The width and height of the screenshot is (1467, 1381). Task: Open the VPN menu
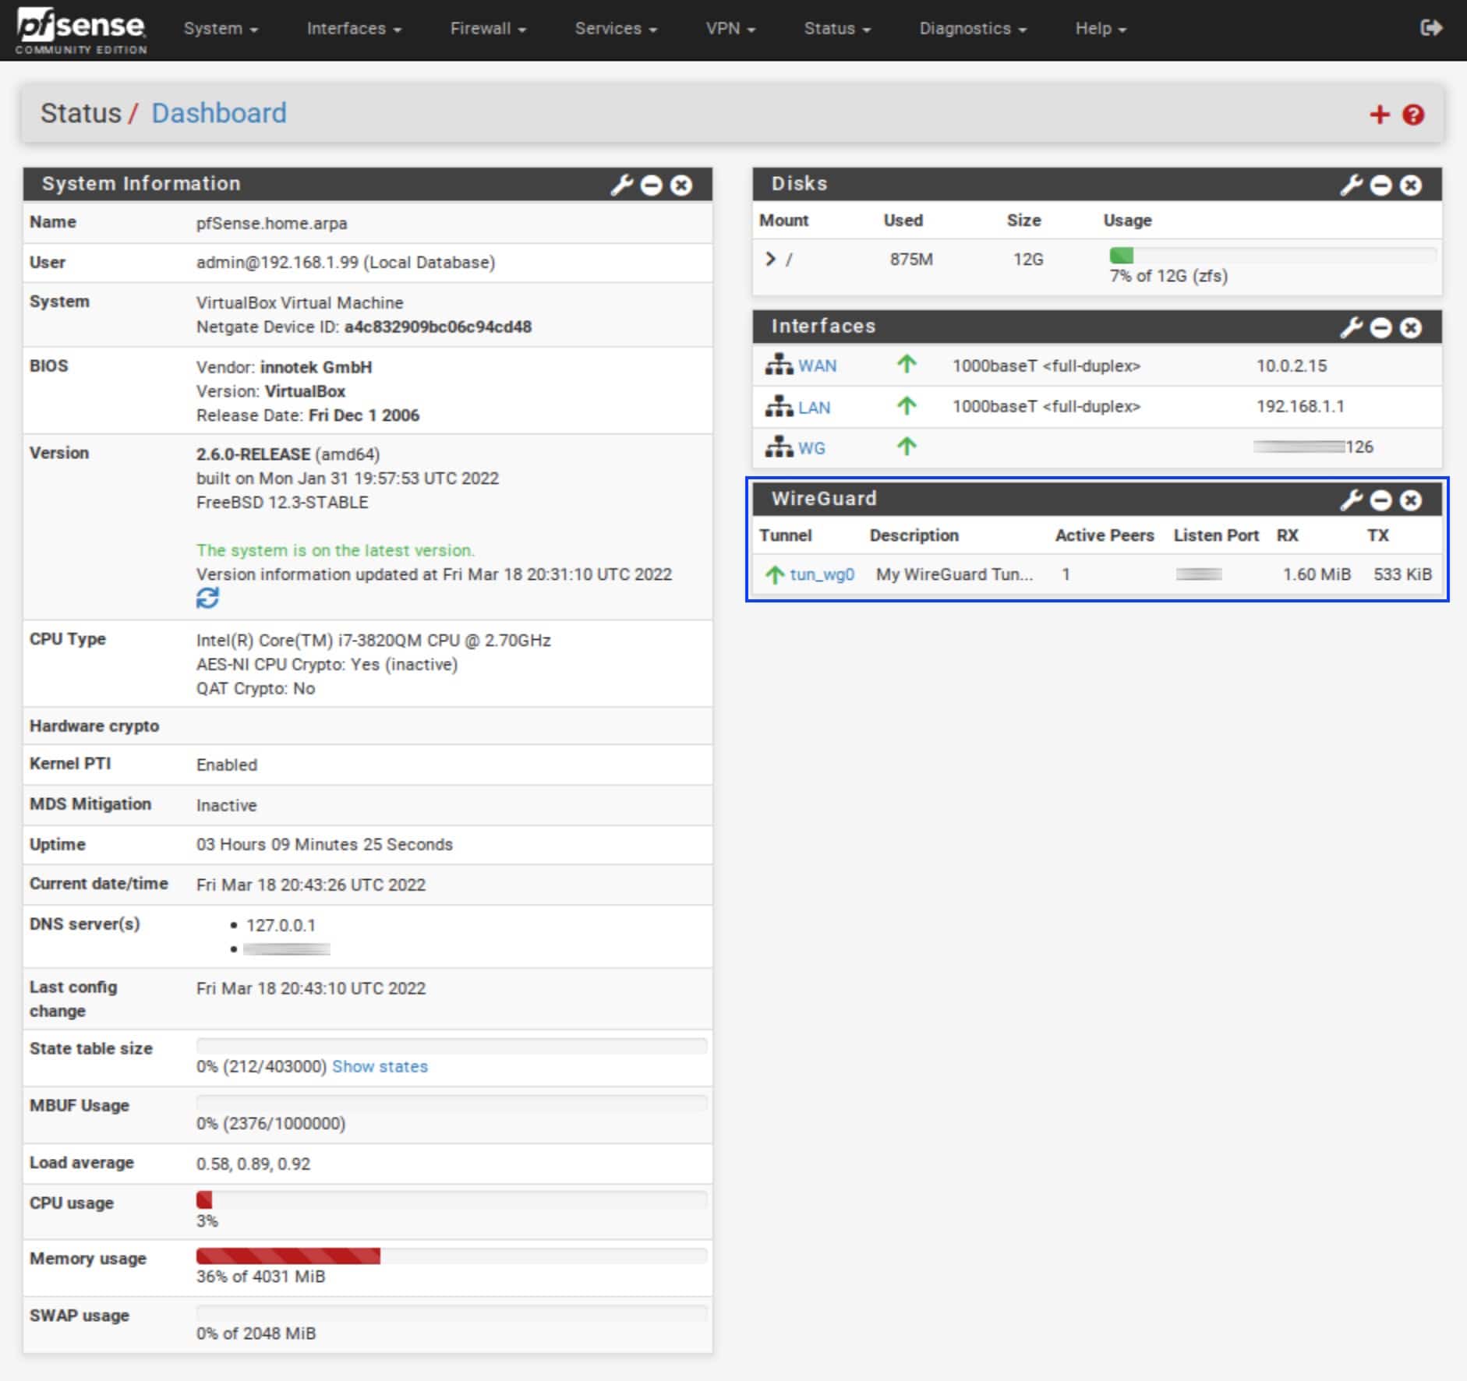[730, 29]
